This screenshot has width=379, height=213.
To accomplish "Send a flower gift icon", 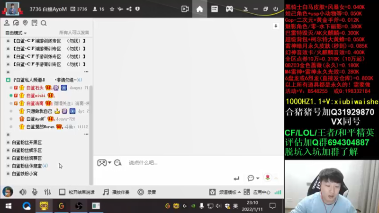I will pyautogui.click(x=268, y=178).
